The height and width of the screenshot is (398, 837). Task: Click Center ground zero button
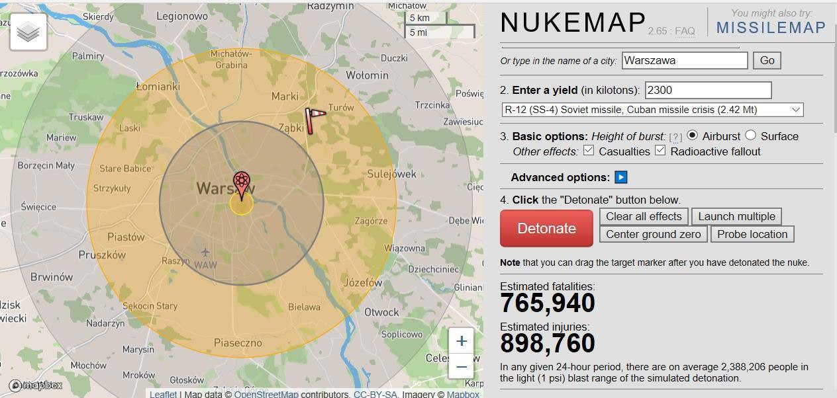click(x=653, y=234)
